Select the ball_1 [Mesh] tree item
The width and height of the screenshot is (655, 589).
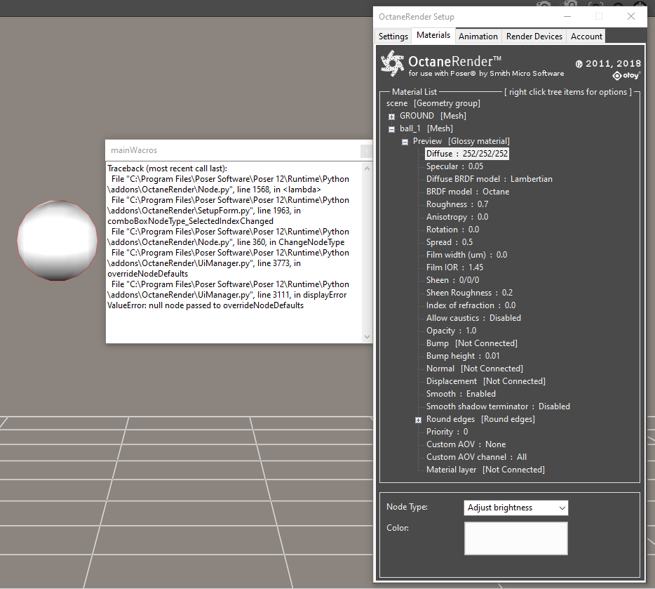coord(426,128)
